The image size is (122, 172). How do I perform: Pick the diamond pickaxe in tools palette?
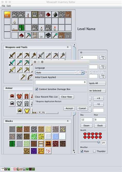coord(27,62)
